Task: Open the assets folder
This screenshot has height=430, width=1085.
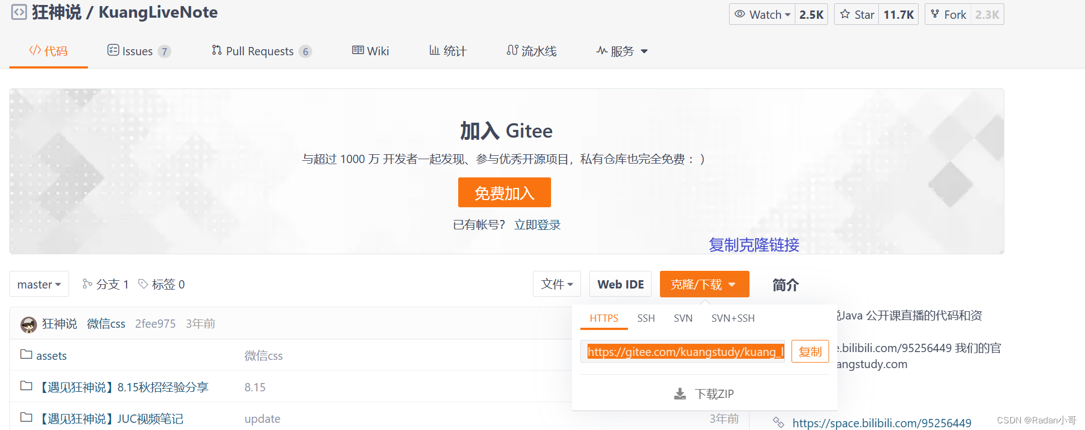Action: tap(51, 355)
